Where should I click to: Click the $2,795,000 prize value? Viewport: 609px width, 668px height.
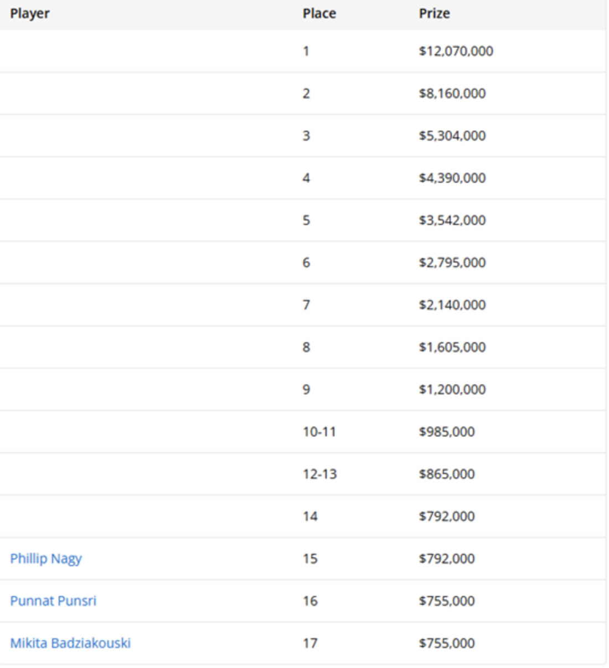(x=452, y=263)
